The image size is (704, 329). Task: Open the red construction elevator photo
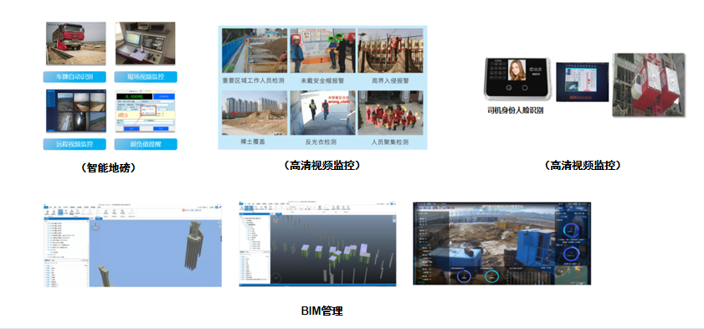click(x=649, y=85)
